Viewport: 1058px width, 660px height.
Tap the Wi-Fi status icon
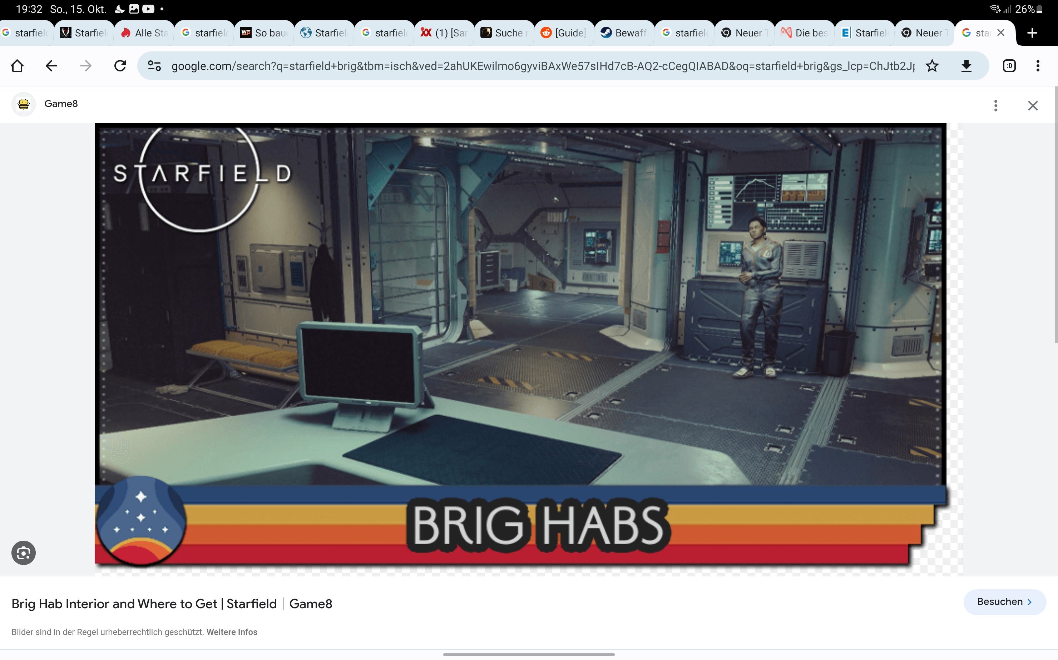click(x=995, y=9)
